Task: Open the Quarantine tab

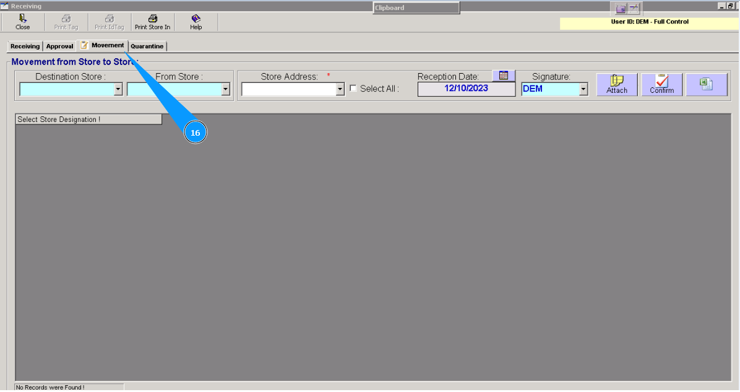Action: click(147, 46)
